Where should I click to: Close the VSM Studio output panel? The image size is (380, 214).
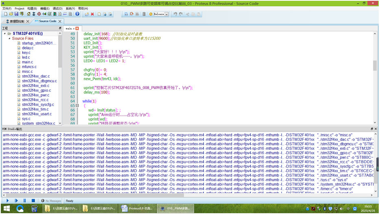point(376,129)
